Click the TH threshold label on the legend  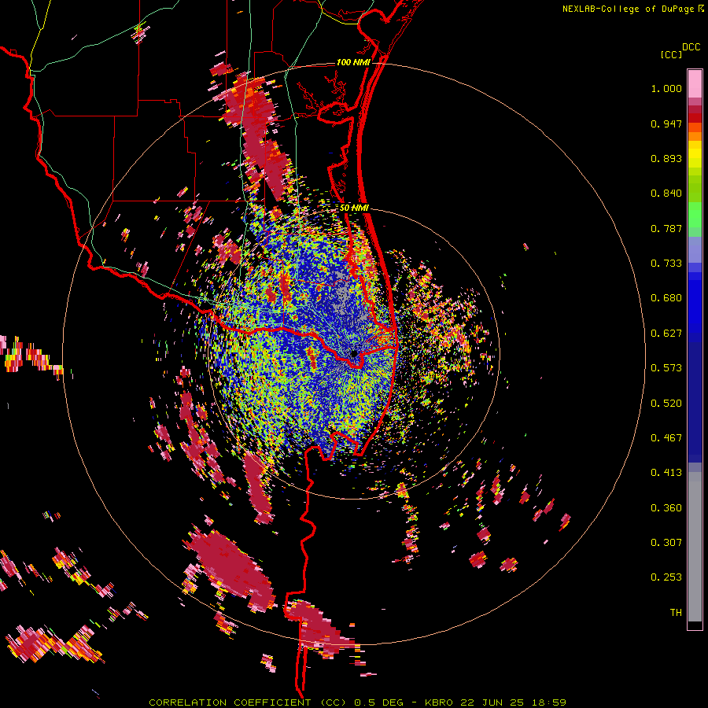tap(676, 613)
